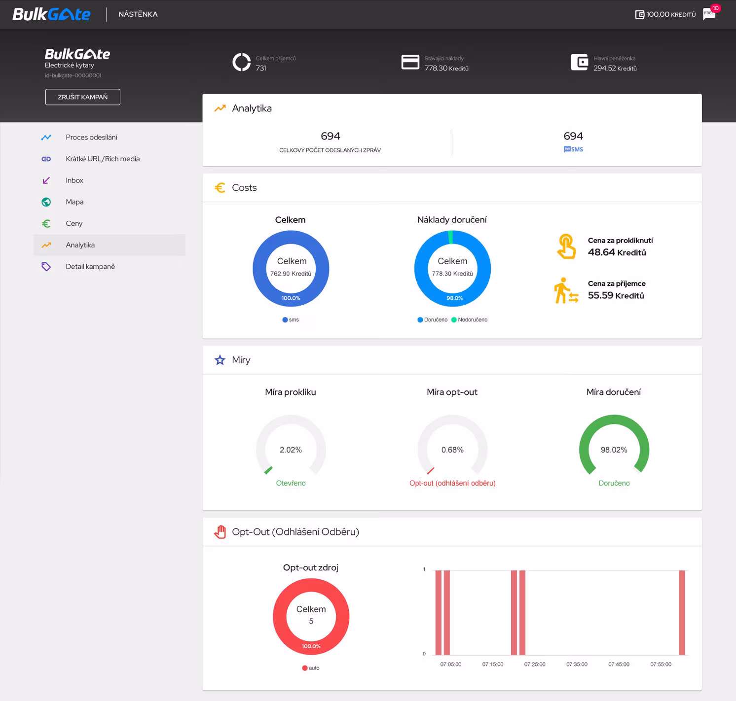Click the red Opt-out zdroj donut chart
736x701 pixels.
311,617
